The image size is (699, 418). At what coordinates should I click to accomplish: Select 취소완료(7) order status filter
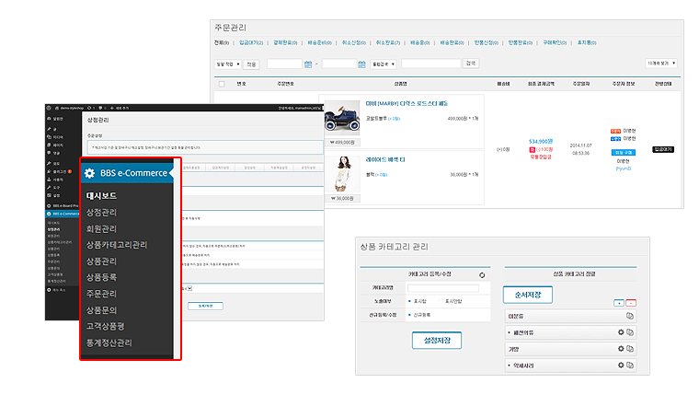388,43
